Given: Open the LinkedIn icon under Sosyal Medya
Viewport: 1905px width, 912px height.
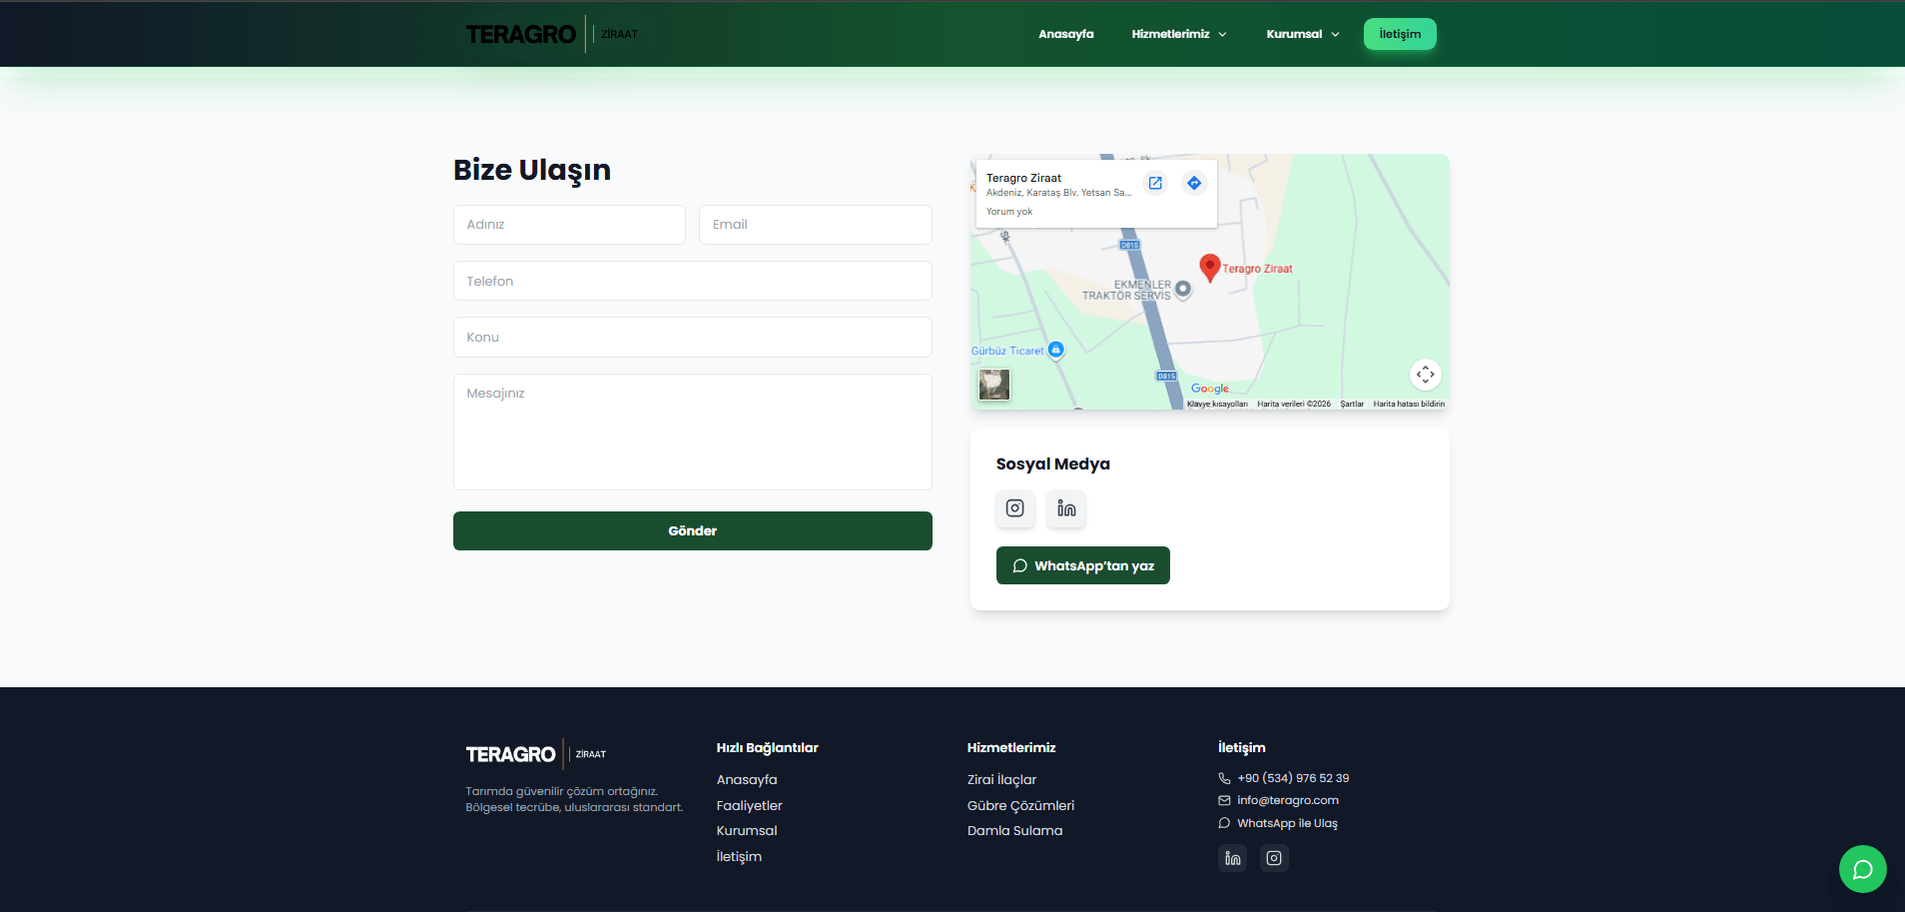Looking at the screenshot, I should [1066, 508].
